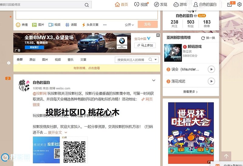Show more composer options (three dots)
This screenshot has height=166, width=243.
[105, 25]
